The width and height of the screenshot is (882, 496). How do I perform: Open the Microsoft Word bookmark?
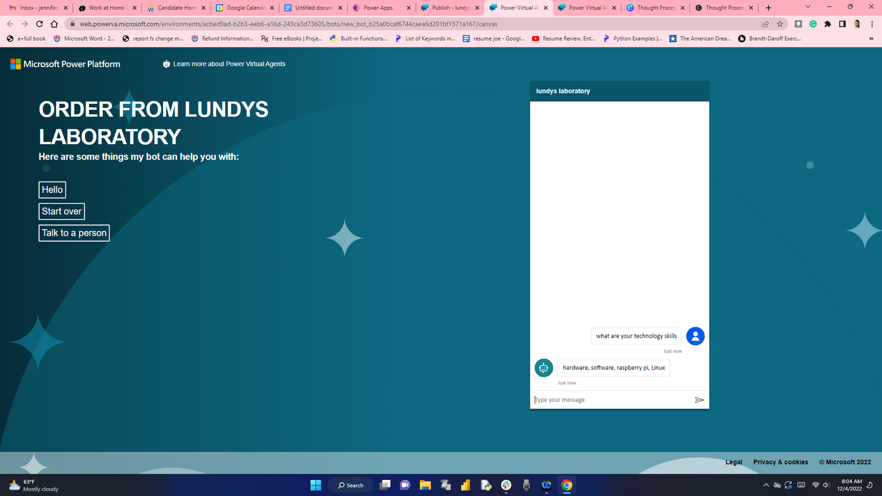coord(84,38)
